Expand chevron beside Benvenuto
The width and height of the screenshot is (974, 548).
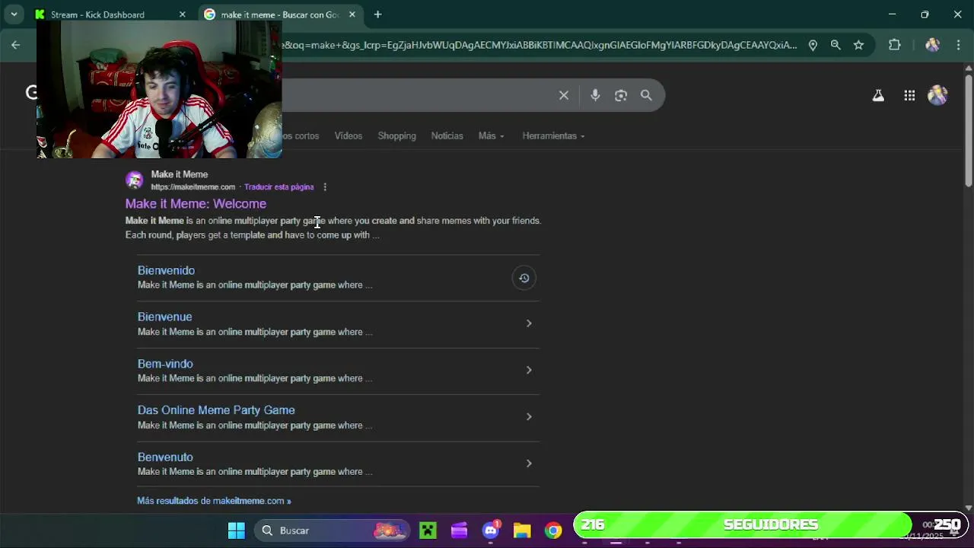click(x=529, y=463)
